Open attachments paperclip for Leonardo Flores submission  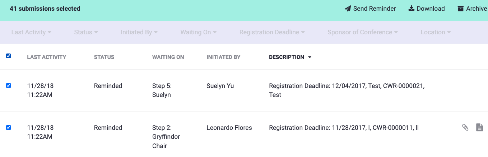point(465,127)
